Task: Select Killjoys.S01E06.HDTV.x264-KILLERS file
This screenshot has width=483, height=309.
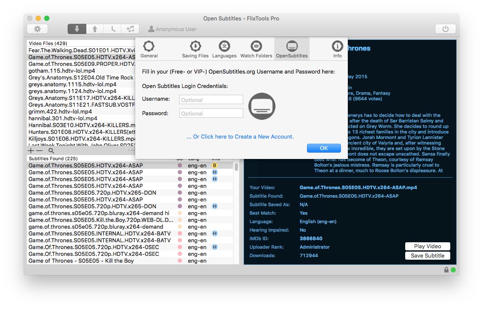Action: [81, 138]
